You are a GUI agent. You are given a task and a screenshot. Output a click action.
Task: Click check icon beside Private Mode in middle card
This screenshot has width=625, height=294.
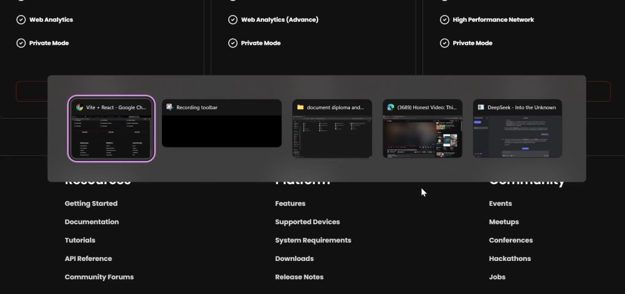coord(232,43)
